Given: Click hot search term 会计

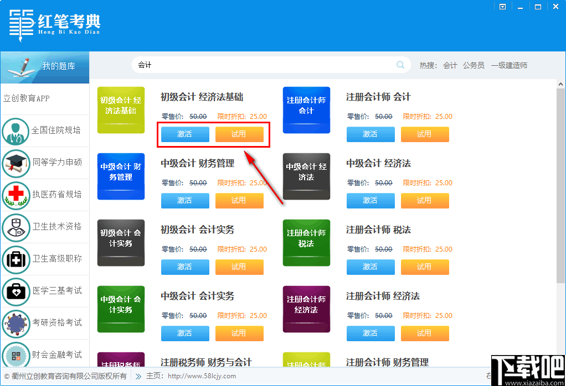Looking at the screenshot, I should coord(450,65).
